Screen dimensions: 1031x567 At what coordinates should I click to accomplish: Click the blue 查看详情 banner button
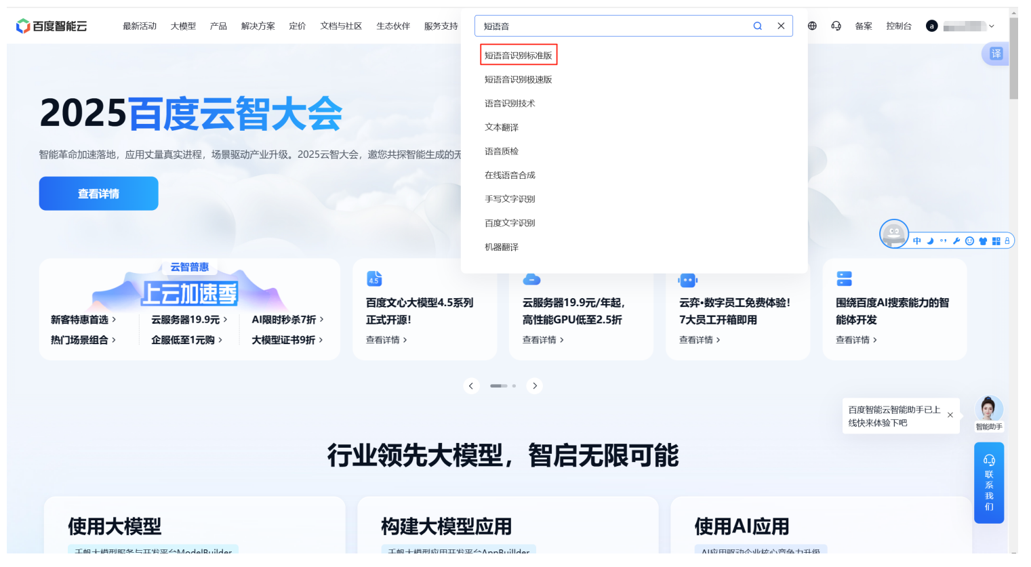(99, 194)
